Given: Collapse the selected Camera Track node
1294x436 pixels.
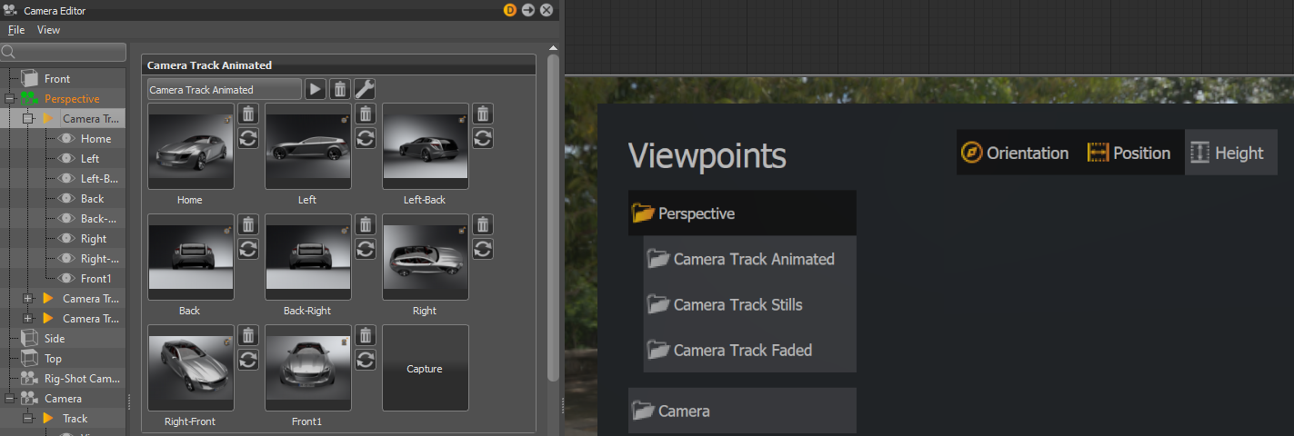Looking at the screenshot, I should pyautogui.click(x=28, y=118).
